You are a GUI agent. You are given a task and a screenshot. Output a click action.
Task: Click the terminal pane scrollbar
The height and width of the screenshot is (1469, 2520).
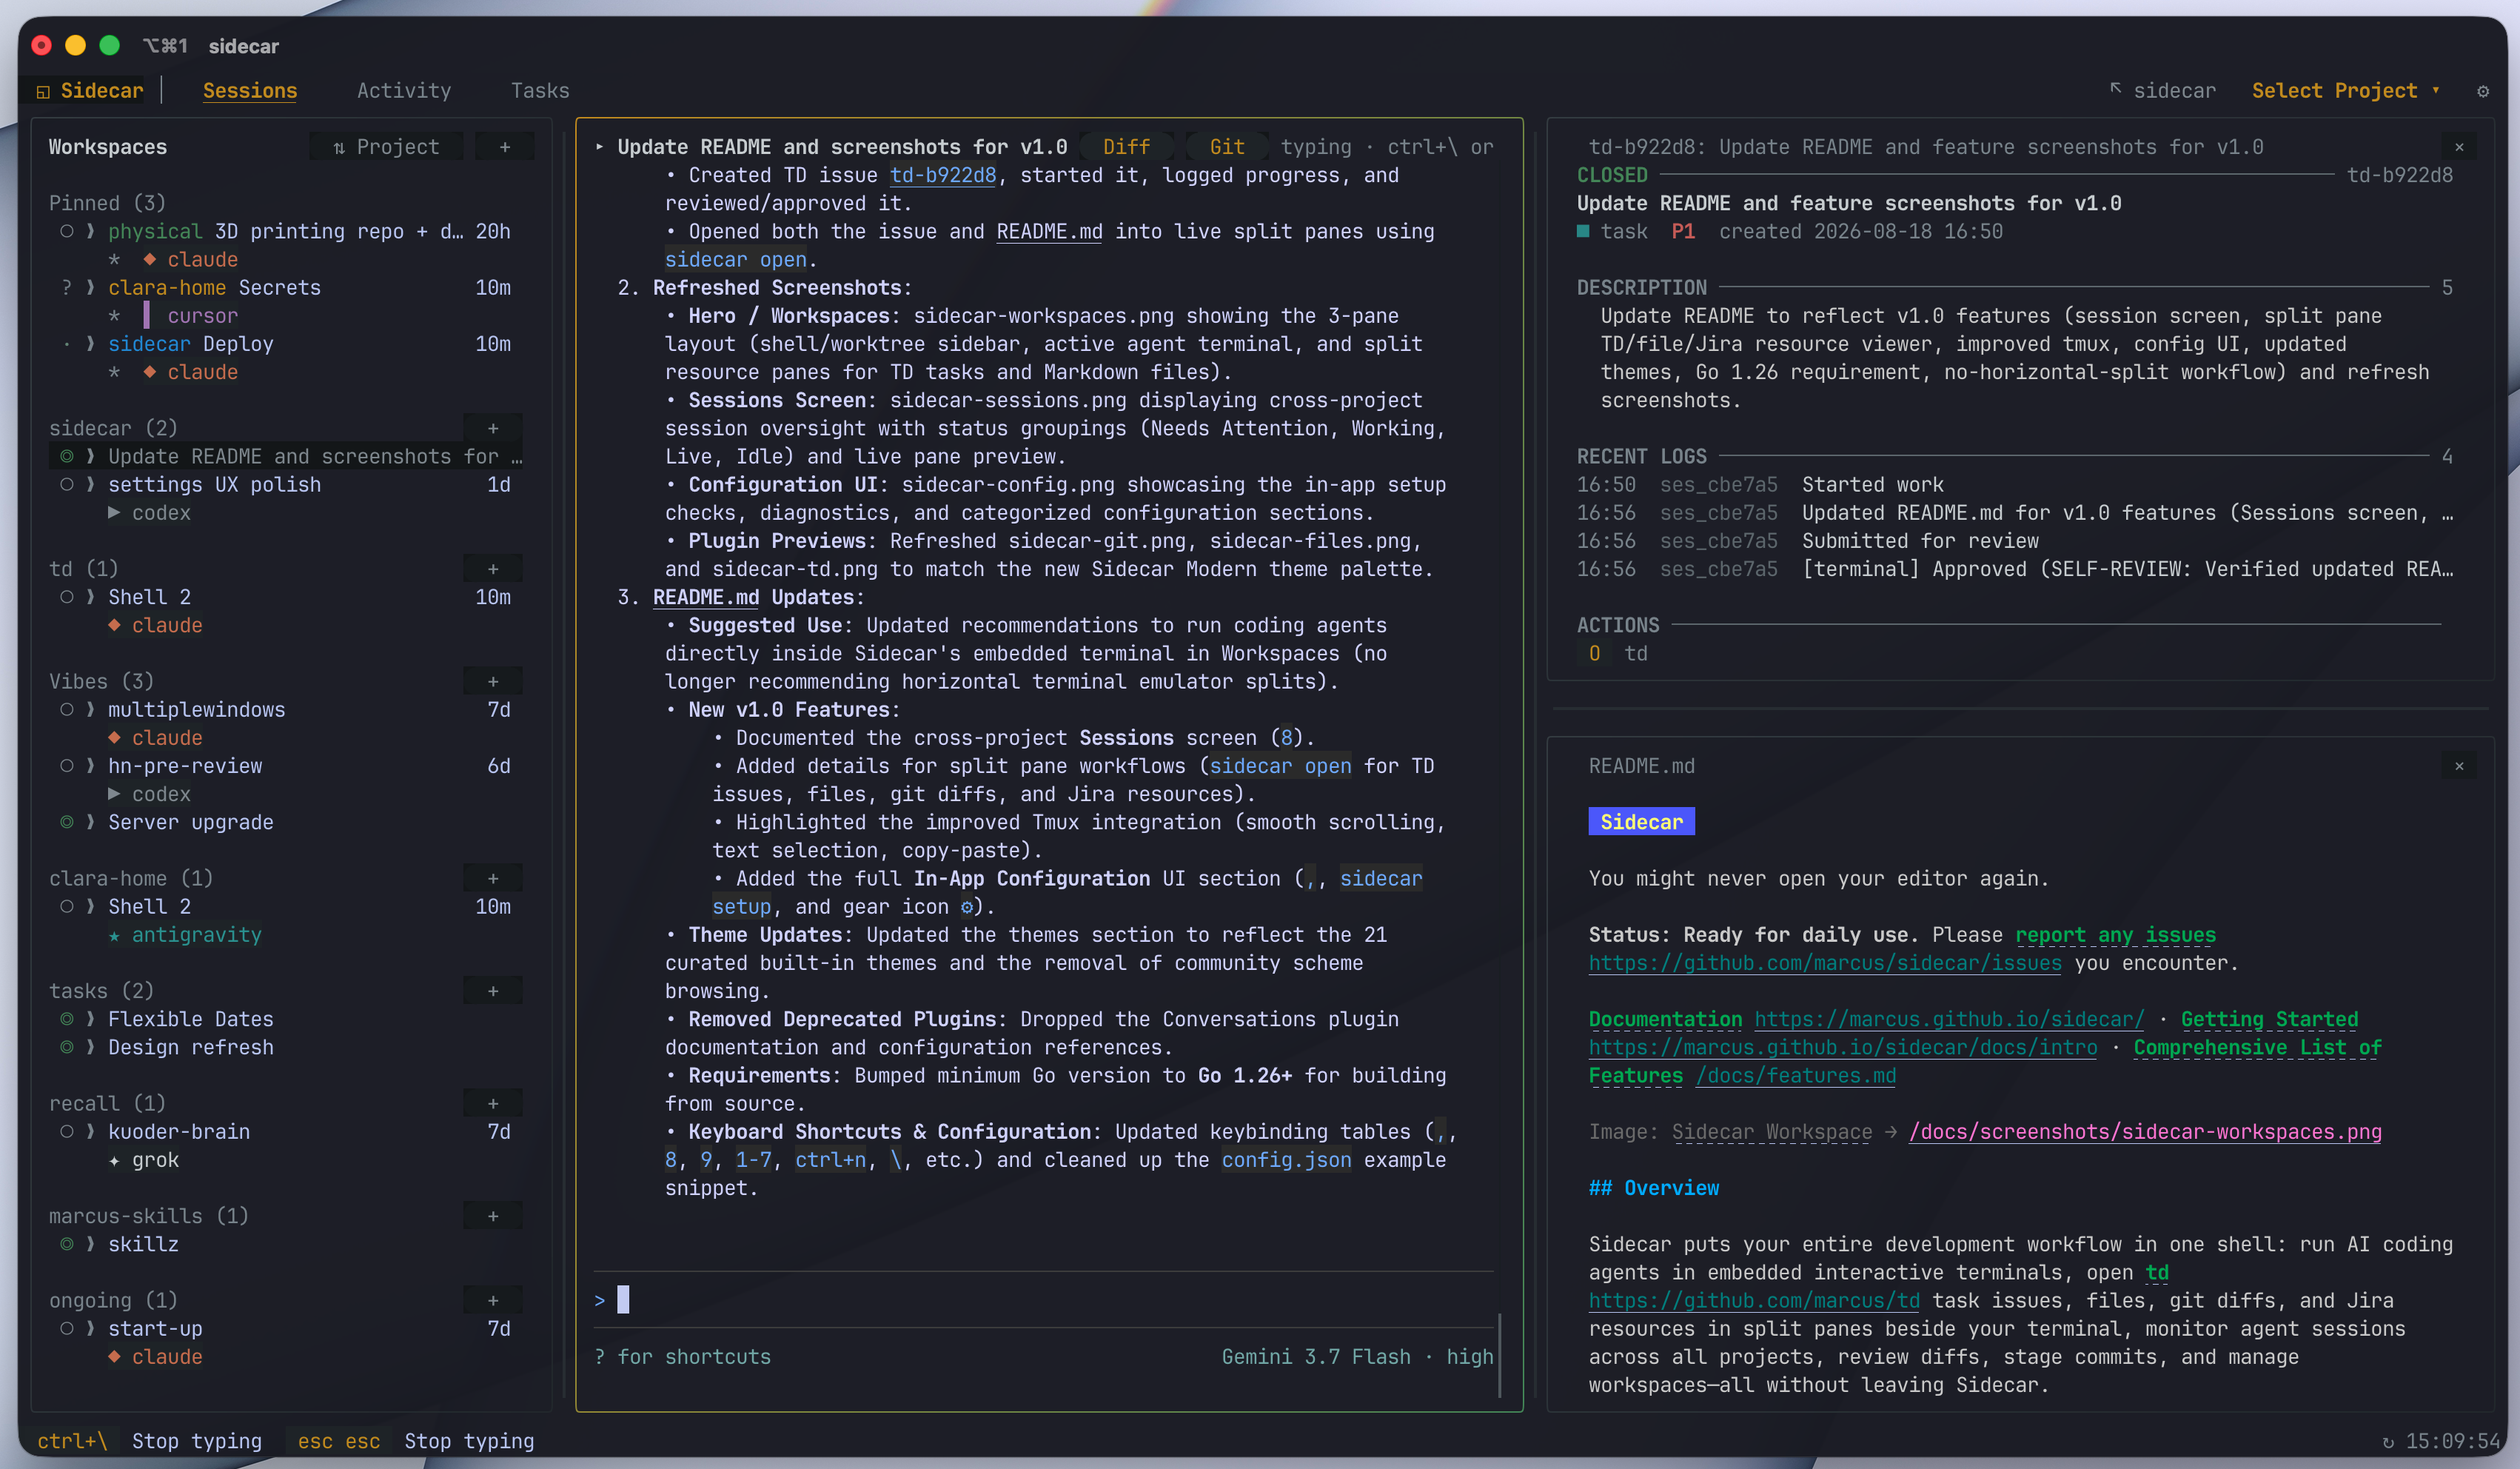coord(1500,1355)
